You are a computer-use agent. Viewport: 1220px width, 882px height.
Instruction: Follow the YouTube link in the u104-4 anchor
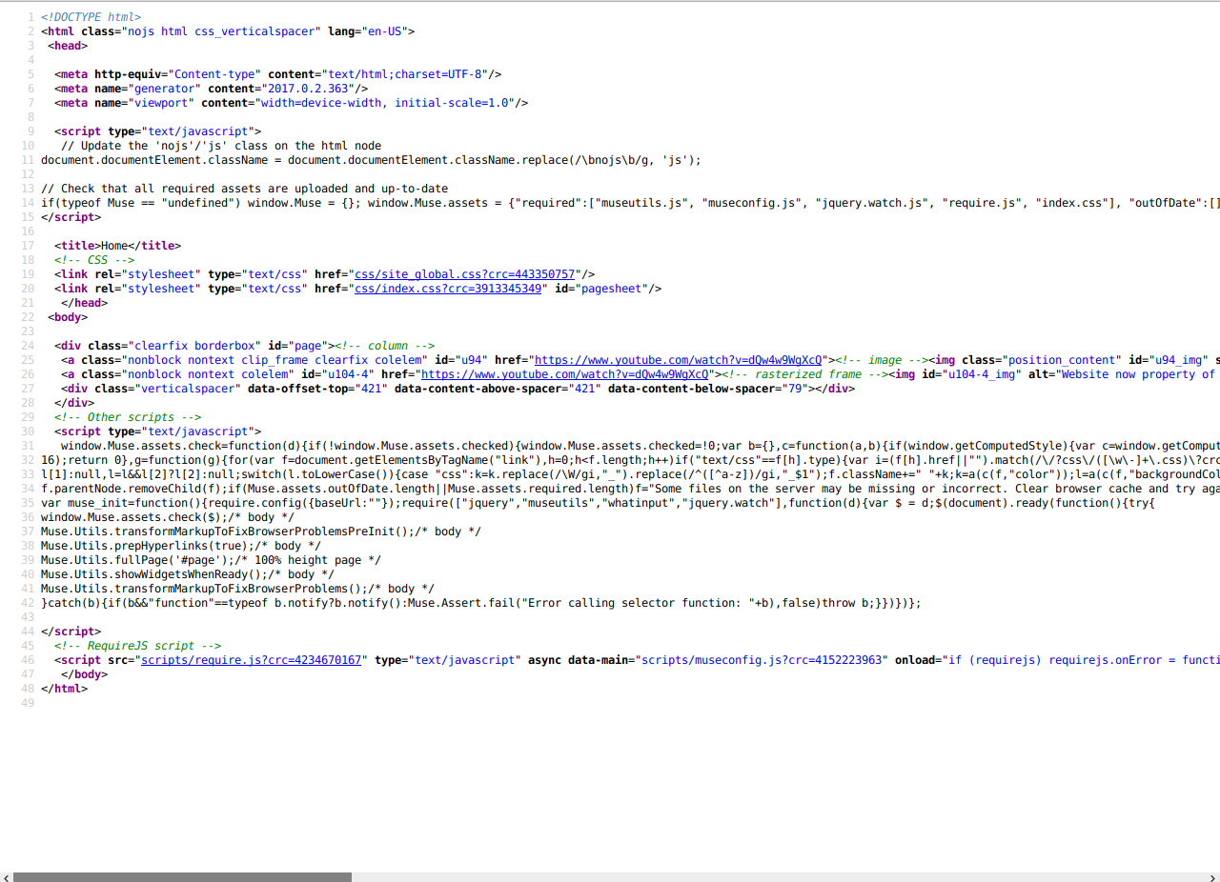[564, 374]
